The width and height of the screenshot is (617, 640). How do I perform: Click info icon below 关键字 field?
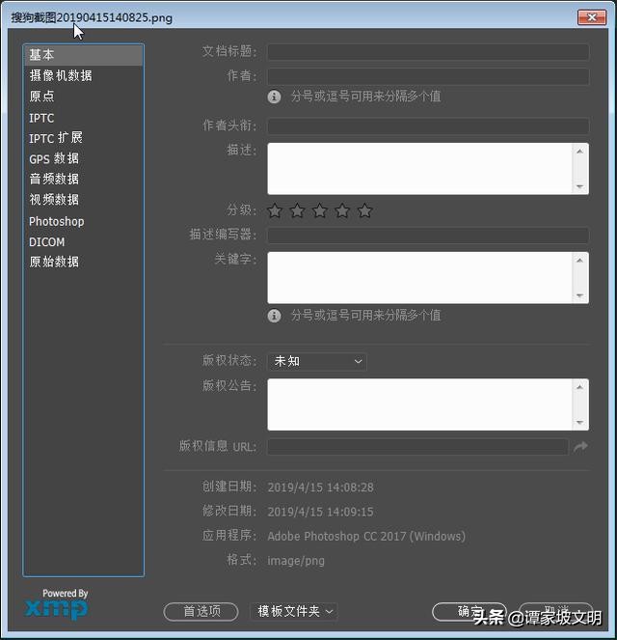click(x=274, y=316)
